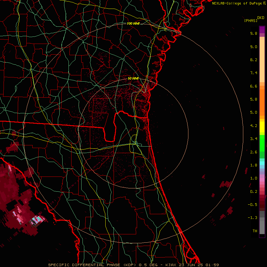Image resolution: width=267 pixels, height=267 pixels.
Task: Click the 8.2 scale value
Action: tap(254, 60)
